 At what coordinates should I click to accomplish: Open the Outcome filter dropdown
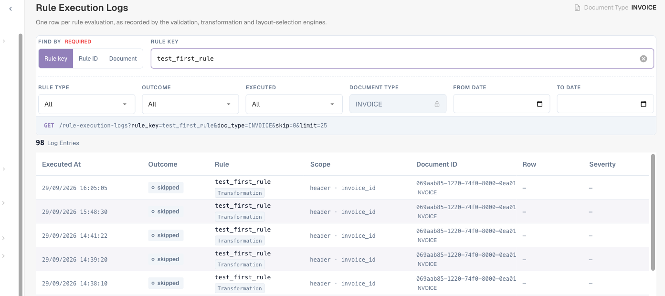click(x=190, y=104)
